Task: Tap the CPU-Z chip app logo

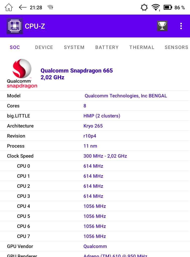Action: [15, 26]
